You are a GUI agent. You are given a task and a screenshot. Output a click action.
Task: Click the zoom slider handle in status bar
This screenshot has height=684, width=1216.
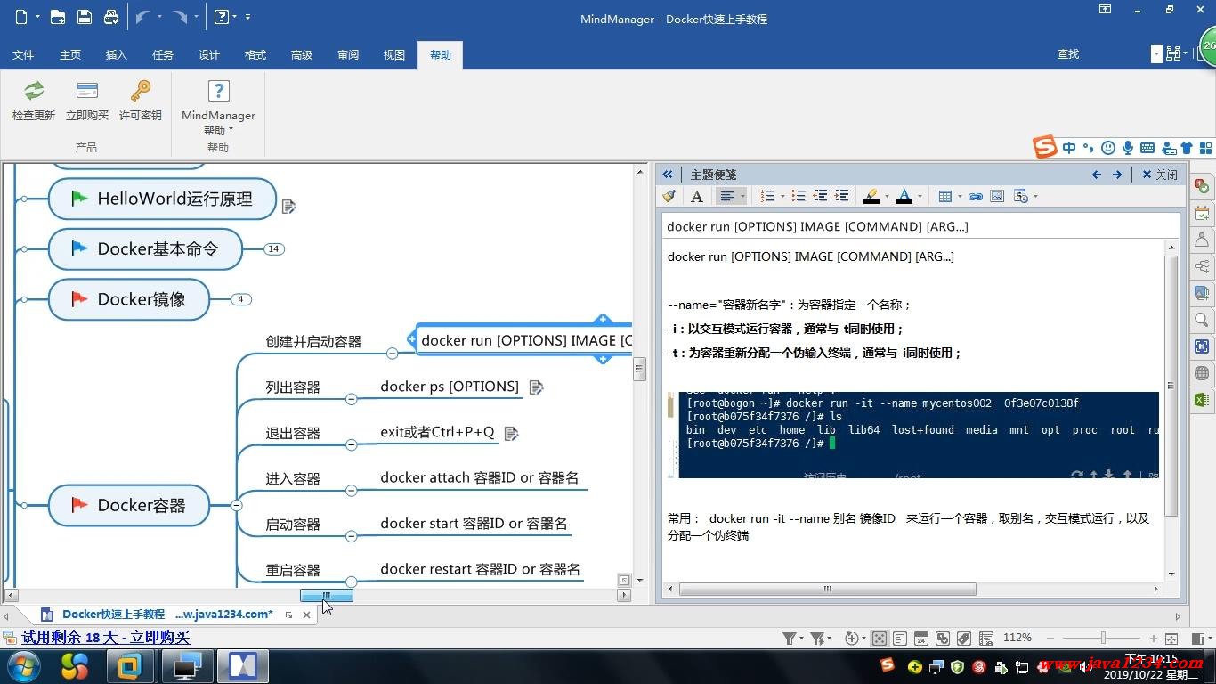click(1103, 638)
